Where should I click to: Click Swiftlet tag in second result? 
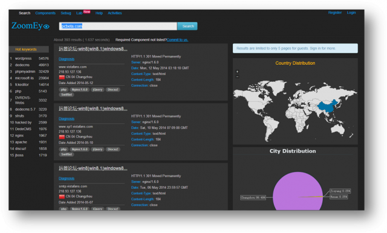[67, 154]
